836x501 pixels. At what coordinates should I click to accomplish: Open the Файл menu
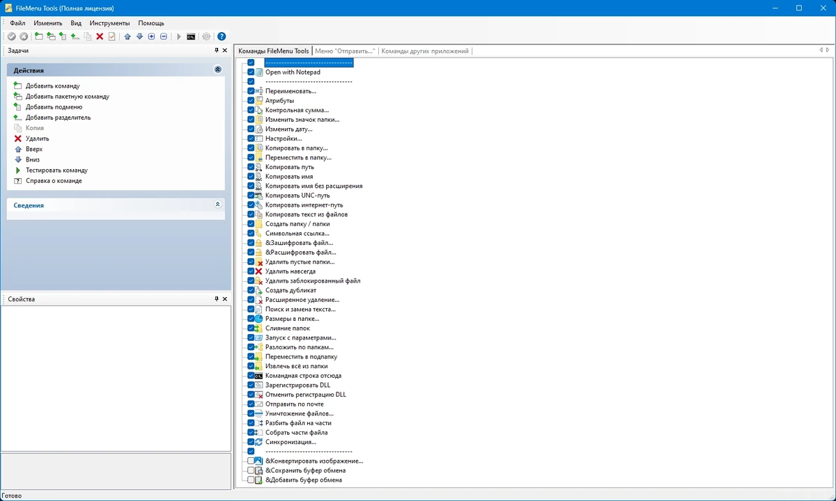click(x=17, y=23)
